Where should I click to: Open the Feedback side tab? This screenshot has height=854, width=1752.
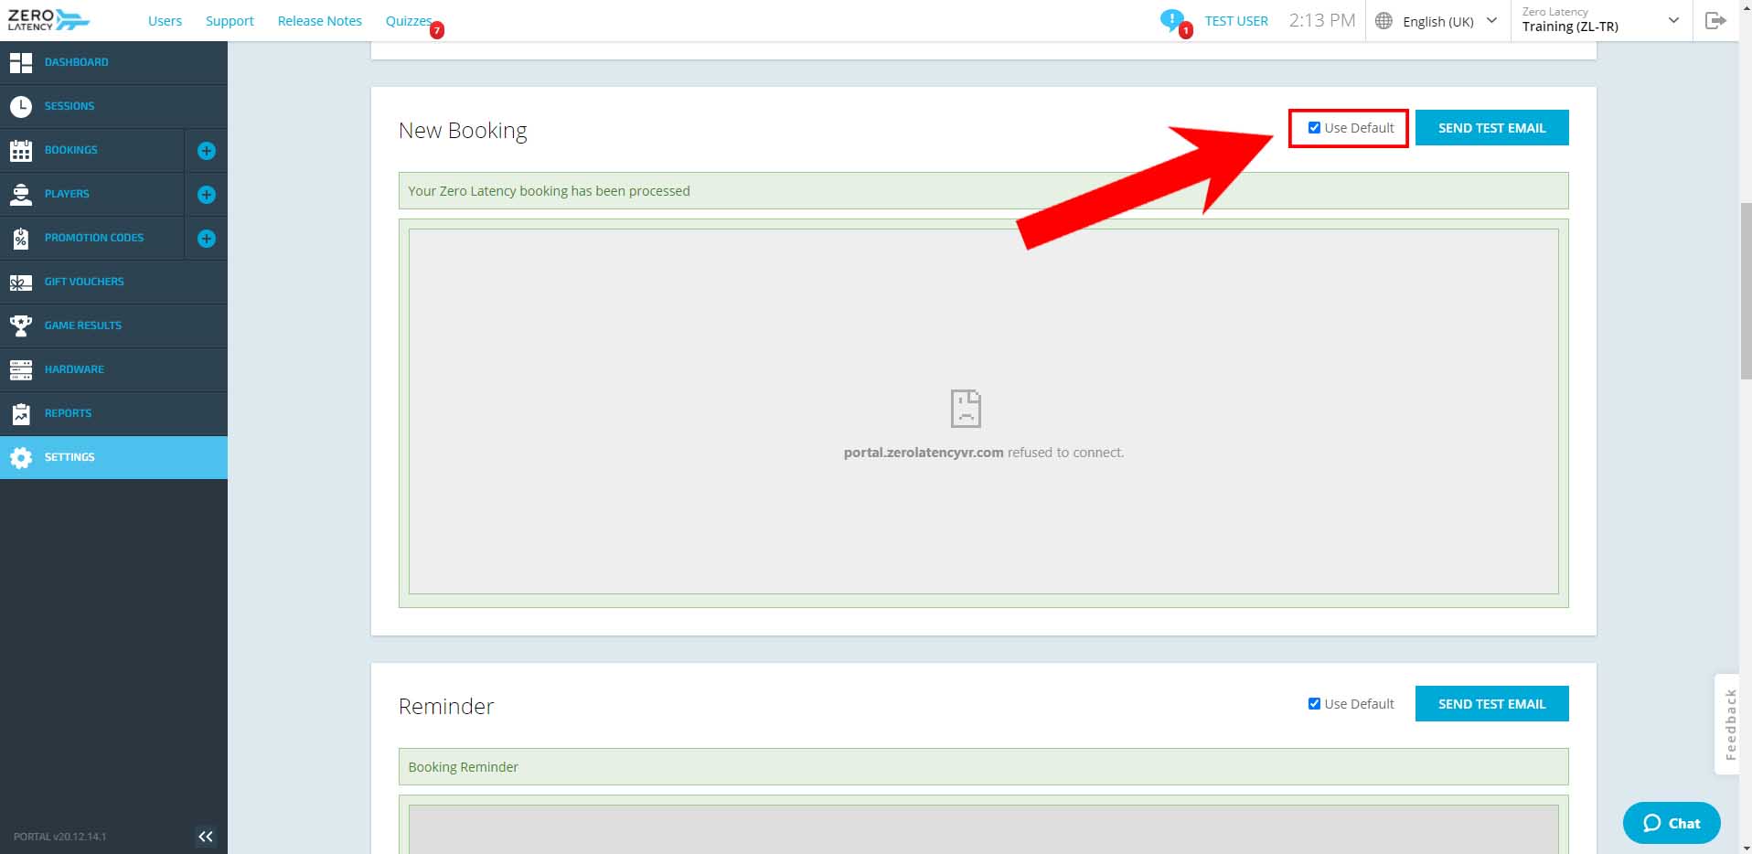point(1728,724)
